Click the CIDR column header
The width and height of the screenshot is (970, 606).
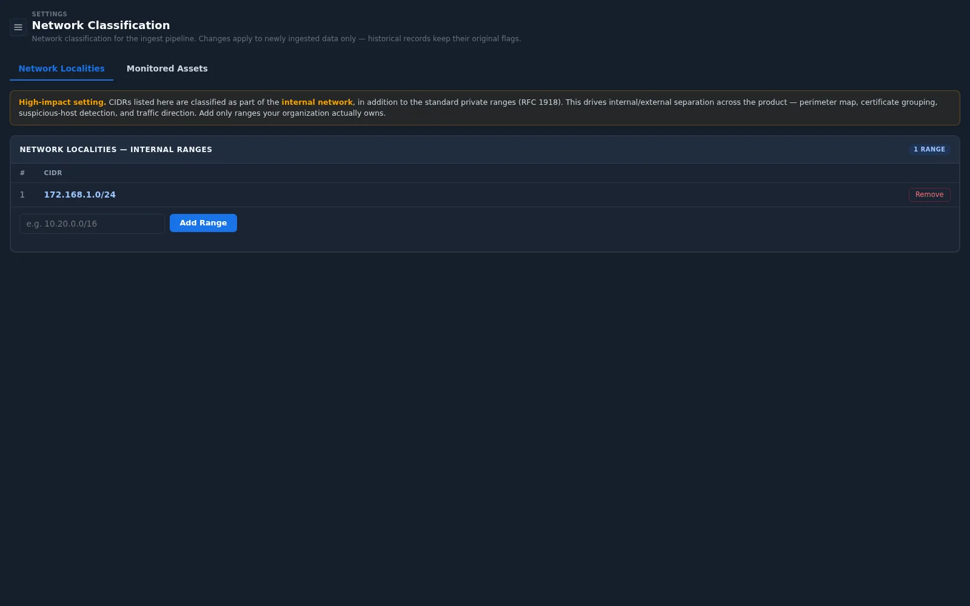53,173
